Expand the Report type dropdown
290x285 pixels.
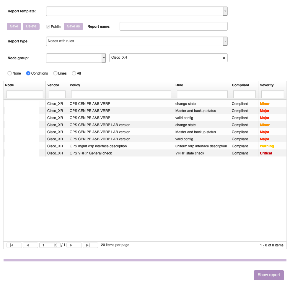tap(225, 41)
